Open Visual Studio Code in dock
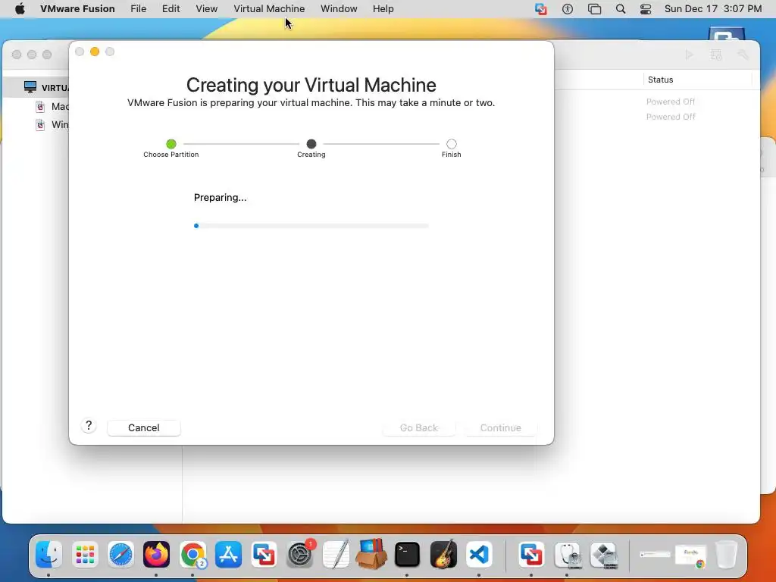The width and height of the screenshot is (776, 582). tap(479, 554)
